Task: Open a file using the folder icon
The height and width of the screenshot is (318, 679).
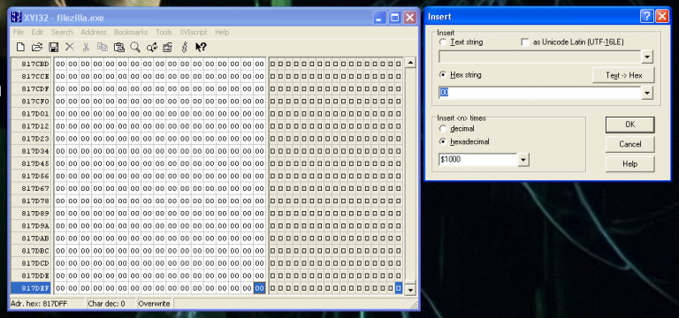Action: click(37, 47)
